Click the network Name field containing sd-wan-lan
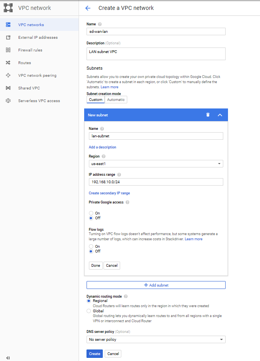Image resolution: width=260 pixels, height=361 pixels. click(x=156, y=32)
